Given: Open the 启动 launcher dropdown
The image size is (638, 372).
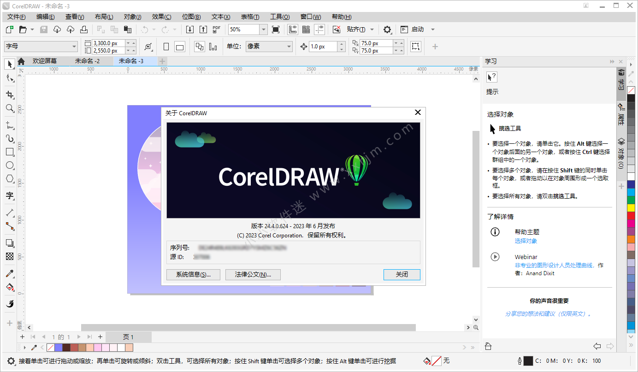Looking at the screenshot, I should coord(432,30).
